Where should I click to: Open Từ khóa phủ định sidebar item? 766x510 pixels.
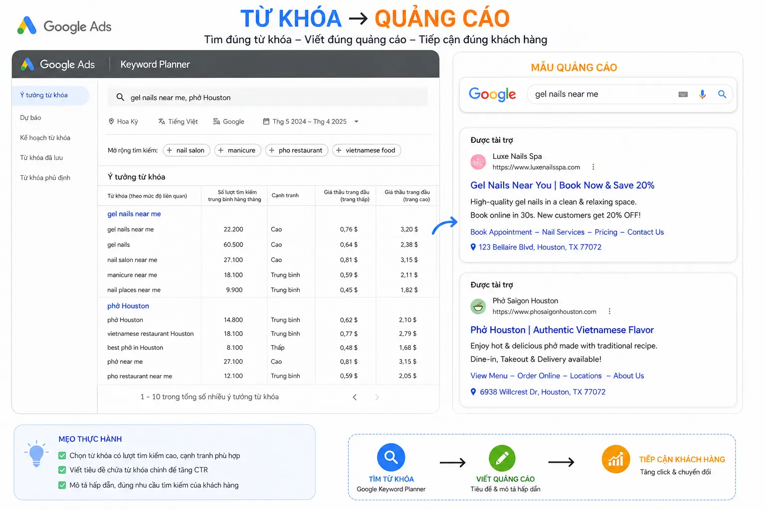click(x=45, y=177)
